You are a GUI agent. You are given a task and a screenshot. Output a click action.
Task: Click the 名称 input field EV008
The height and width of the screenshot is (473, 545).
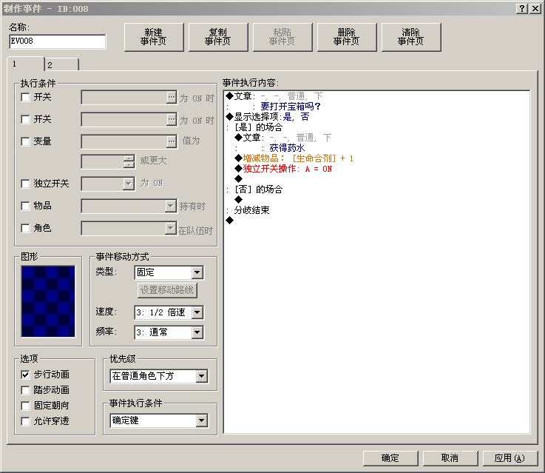(58, 41)
